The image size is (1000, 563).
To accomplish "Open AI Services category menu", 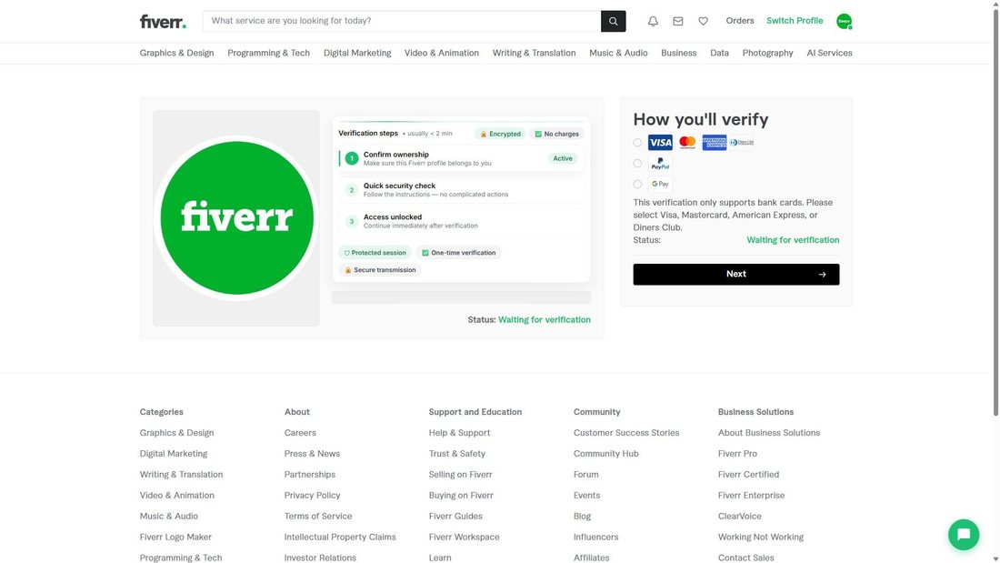I will click(829, 53).
